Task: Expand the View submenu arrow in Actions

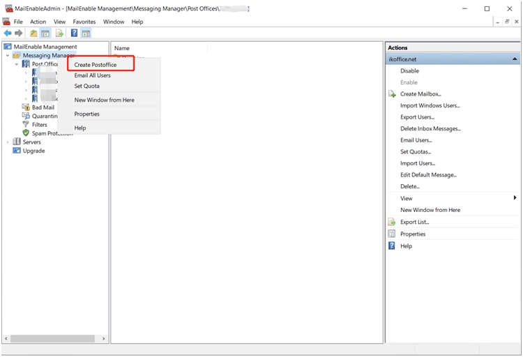Action: pyautogui.click(x=515, y=198)
